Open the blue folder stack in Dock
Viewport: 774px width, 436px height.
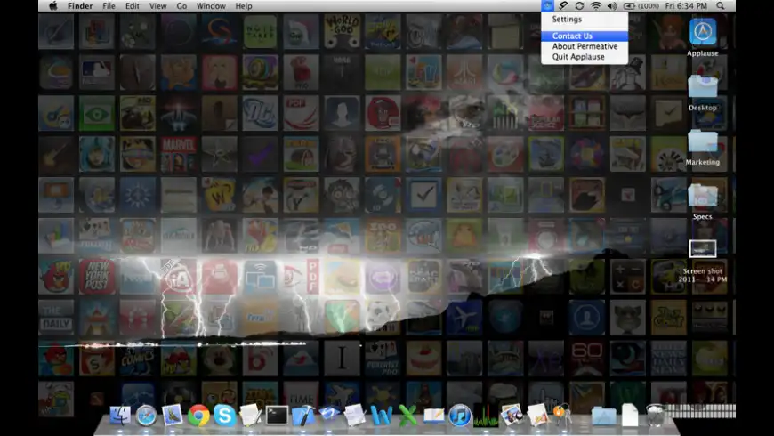pos(604,416)
